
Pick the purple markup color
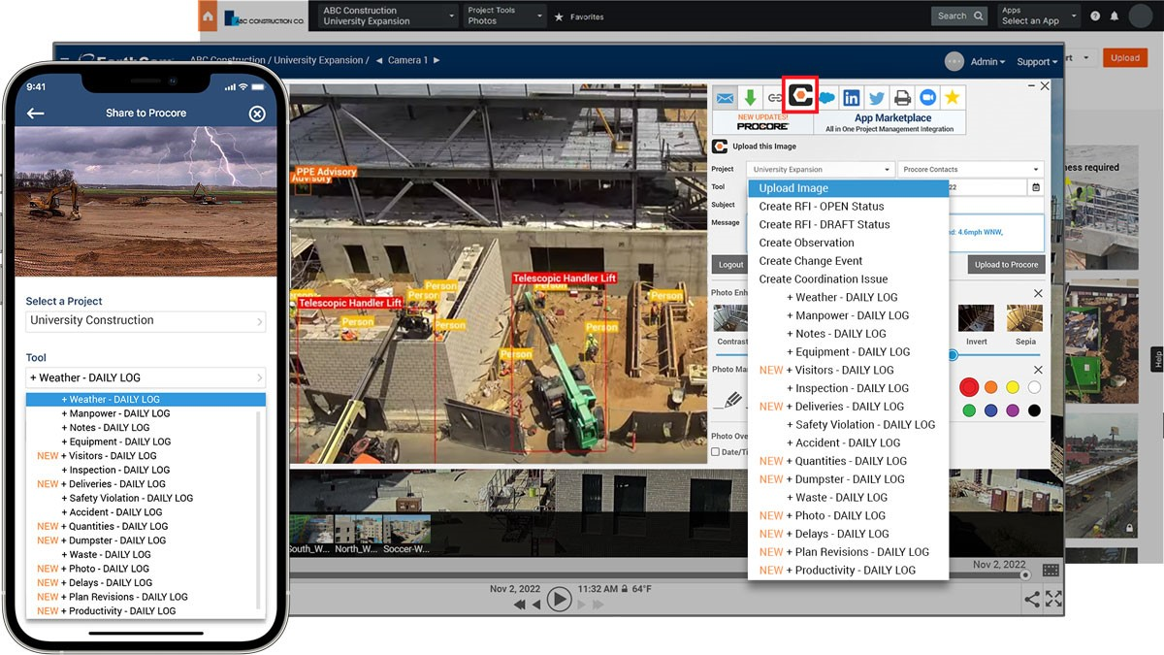coord(1013,410)
